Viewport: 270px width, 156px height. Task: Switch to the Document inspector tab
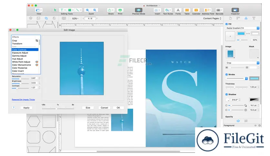click(230, 18)
